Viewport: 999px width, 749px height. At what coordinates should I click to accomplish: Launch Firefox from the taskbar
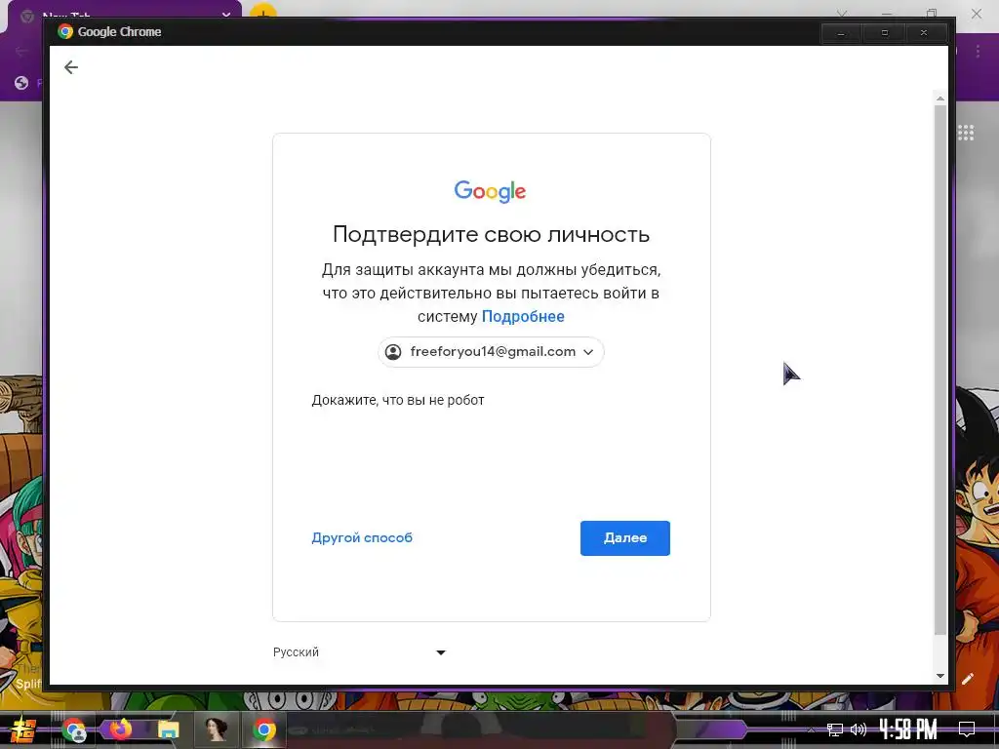pos(120,729)
